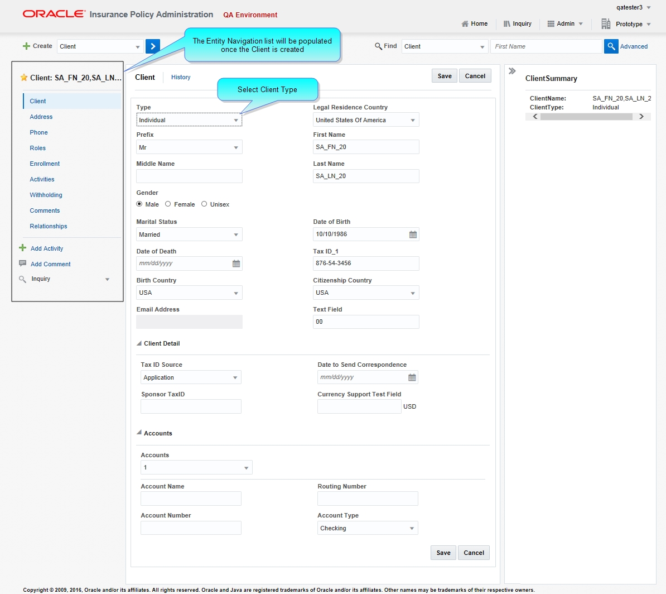Open Enrollment in entity navigation
The height and width of the screenshot is (594, 666).
pos(45,164)
